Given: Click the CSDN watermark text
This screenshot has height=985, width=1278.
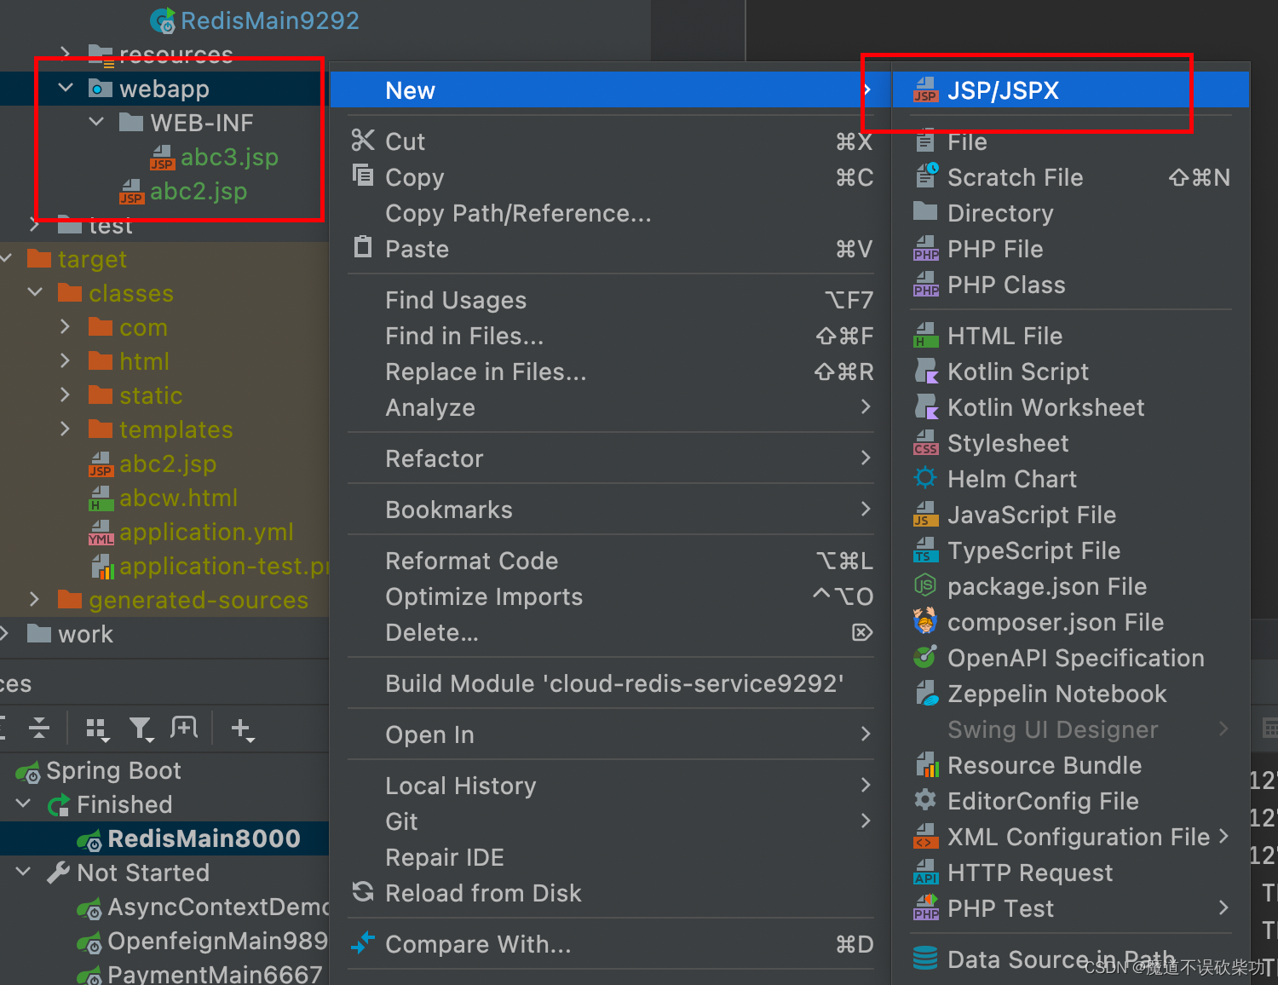Looking at the screenshot, I should coord(1177,967).
